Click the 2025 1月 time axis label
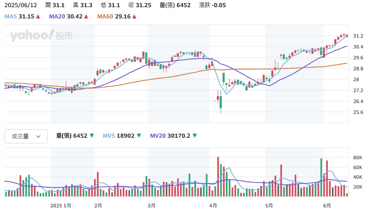Image resolution: width=366 pixels, height=209 pixels. click(x=61, y=206)
